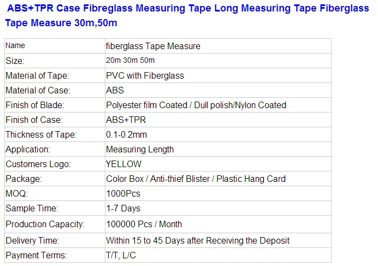
Task: Click the 'fiberglass Tape Measure' name cell
Action: coord(153,46)
